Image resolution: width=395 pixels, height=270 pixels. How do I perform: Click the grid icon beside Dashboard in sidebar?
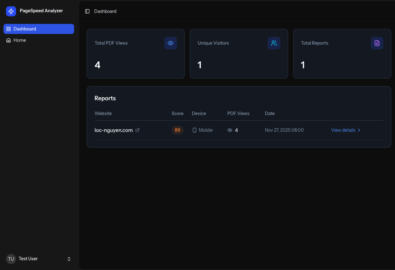click(x=8, y=29)
